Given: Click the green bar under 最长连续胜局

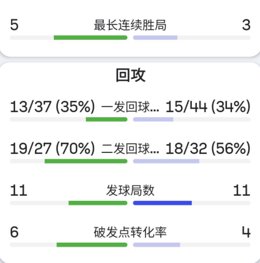Looking at the screenshot, I should [90, 37].
